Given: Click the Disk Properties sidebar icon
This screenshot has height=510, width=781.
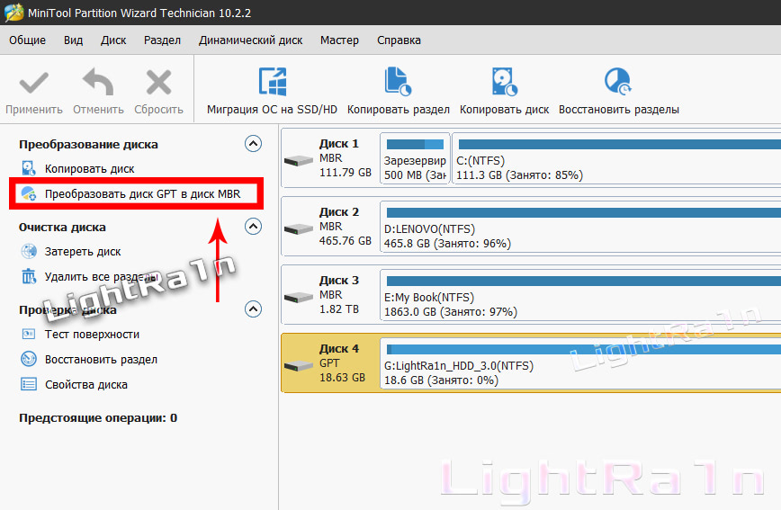Looking at the screenshot, I should (x=29, y=384).
